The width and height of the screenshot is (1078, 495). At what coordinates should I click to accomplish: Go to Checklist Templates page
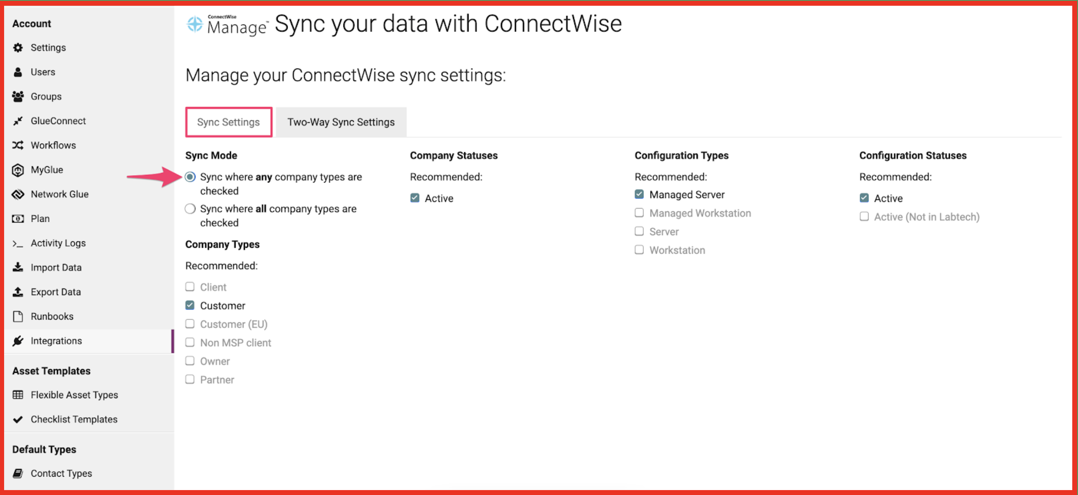pos(74,419)
